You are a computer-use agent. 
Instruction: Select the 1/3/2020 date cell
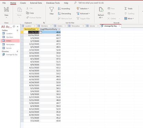point(31,38)
